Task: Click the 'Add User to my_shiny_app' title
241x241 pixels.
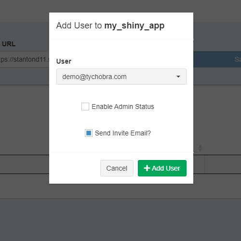Action: tap(110, 26)
